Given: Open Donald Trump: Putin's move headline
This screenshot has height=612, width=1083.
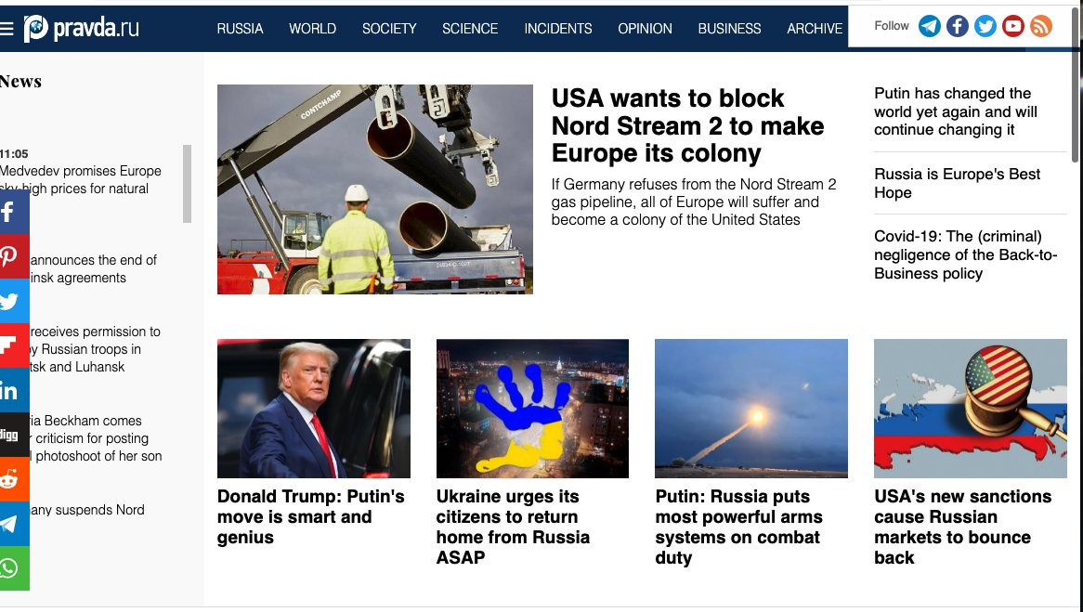Looking at the screenshot, I should [x=311, y=516].
